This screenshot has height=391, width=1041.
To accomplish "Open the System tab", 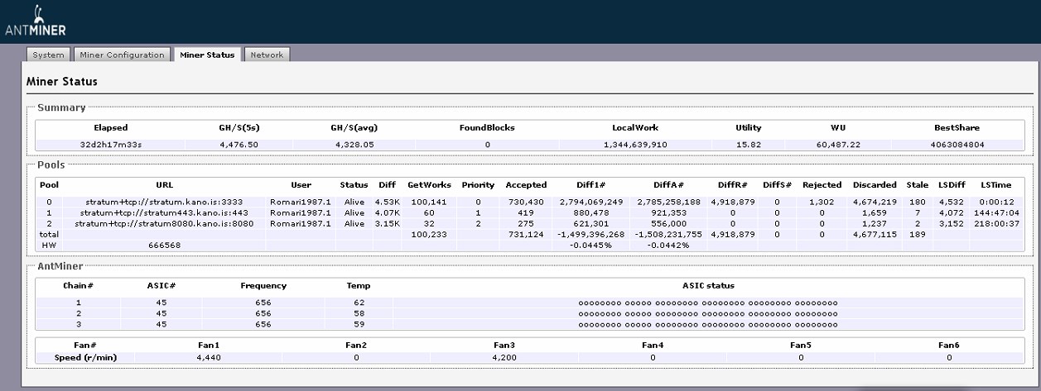I will [x=49, y=55].
